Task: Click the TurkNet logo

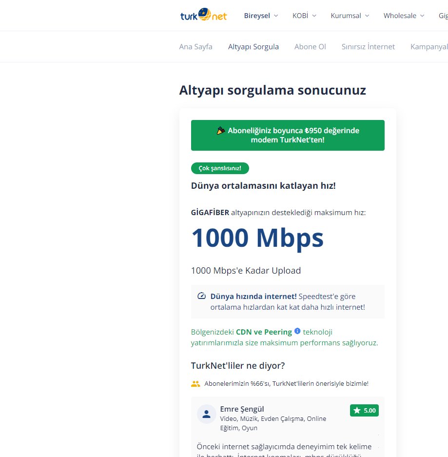Action: pyautogui.click(x=203, y=15)
